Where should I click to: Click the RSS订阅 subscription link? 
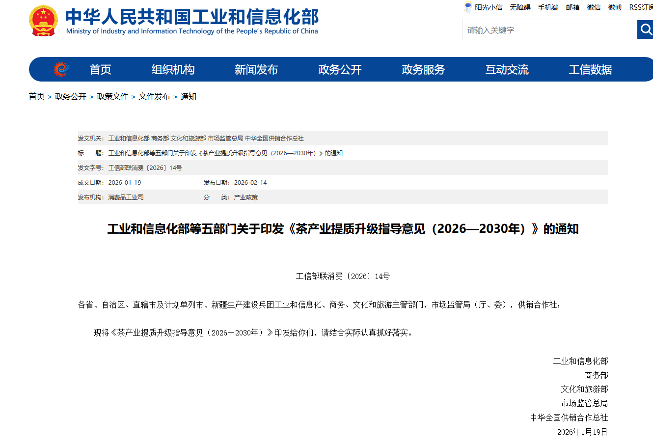[x=641, y=7]
